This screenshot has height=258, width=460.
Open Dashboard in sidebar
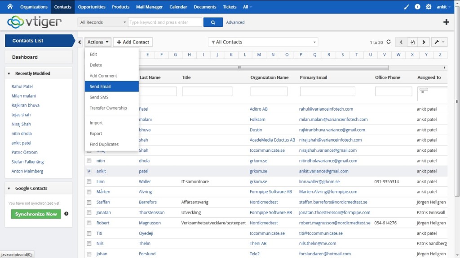pyautogui.click(x=39, y=57)
